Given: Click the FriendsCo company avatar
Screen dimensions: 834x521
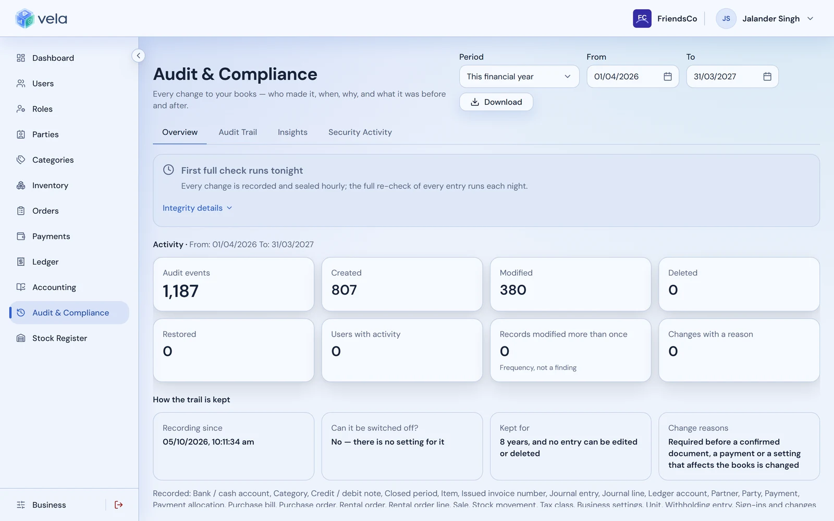Looking at the screenshot, I should (642, 19).
